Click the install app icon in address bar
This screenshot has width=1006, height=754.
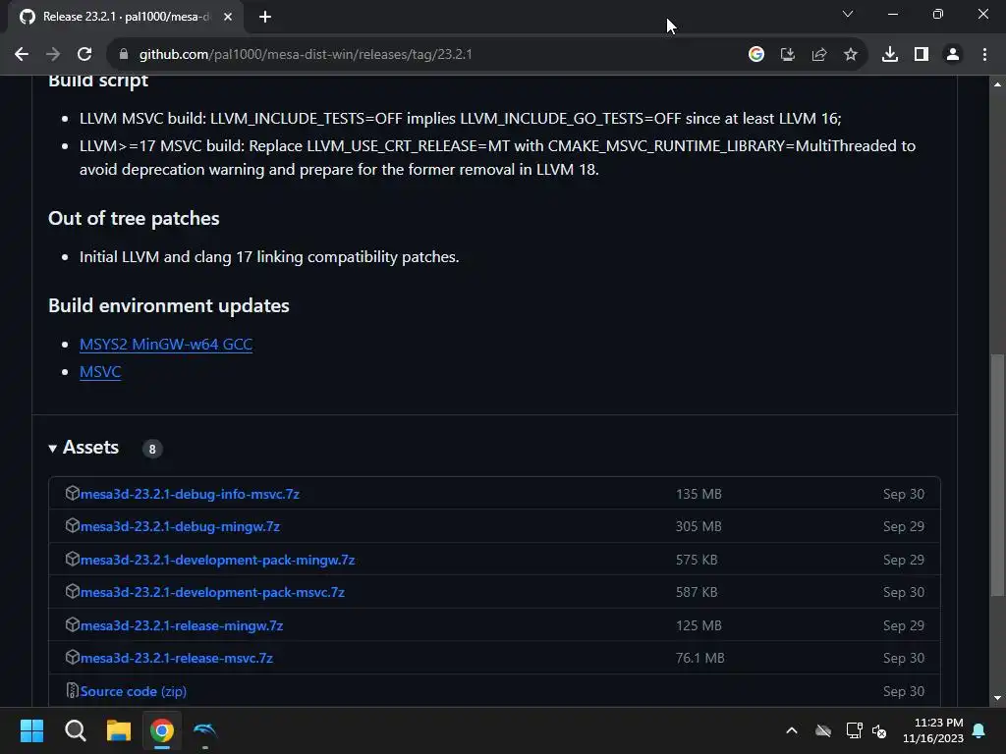788,55
